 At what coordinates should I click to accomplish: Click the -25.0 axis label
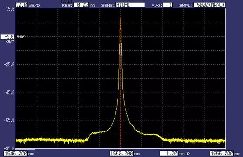[9, 65]
